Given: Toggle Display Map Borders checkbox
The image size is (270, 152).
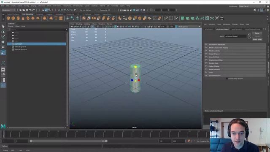Looking at the screenshot, I should click(227, 79).
